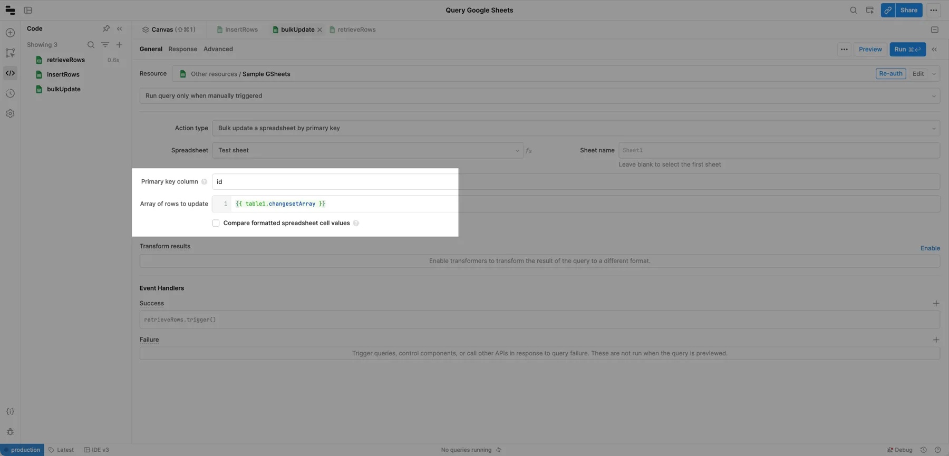
Task: Open the Settings gear sidebar icon
Action: pos(10,113)
